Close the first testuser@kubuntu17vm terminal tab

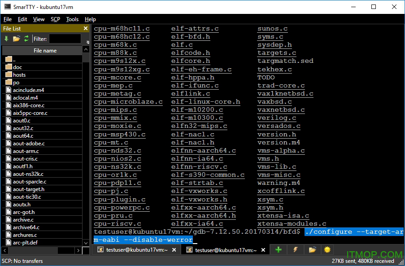coord(175,250)
